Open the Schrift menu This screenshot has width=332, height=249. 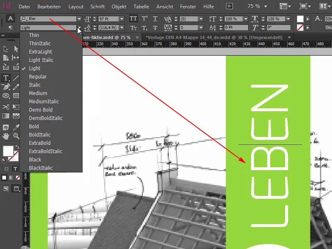[98, 7]
